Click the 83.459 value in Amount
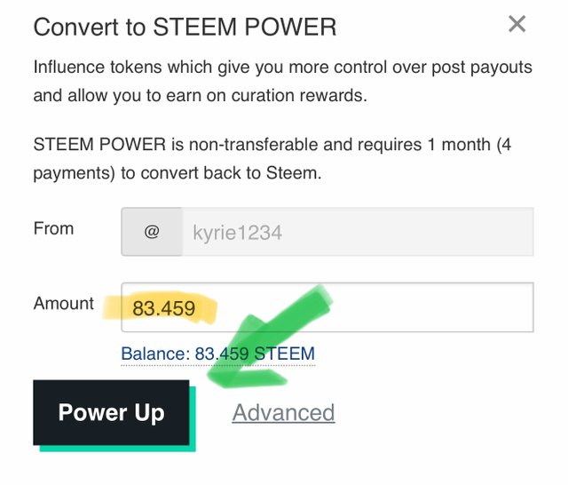The image size is (568, 485). (163, 308)
